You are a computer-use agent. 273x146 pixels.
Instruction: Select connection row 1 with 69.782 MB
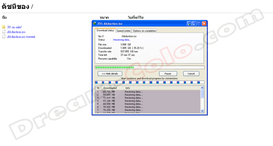coord(148,92)
